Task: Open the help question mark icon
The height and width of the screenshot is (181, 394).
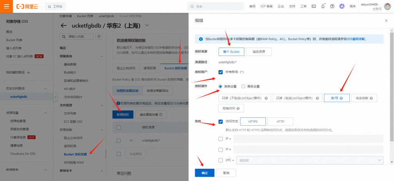Action: pyautogui.click(x=332, y=7)
